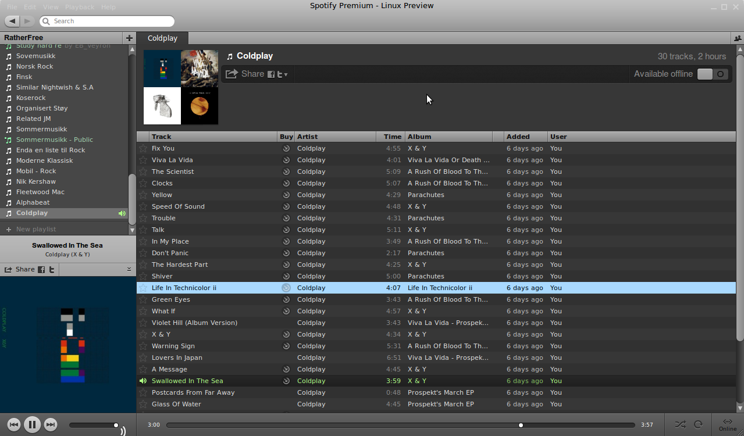Click the X & Y album cover art
The image size is (744, 436).
(68, 345)
